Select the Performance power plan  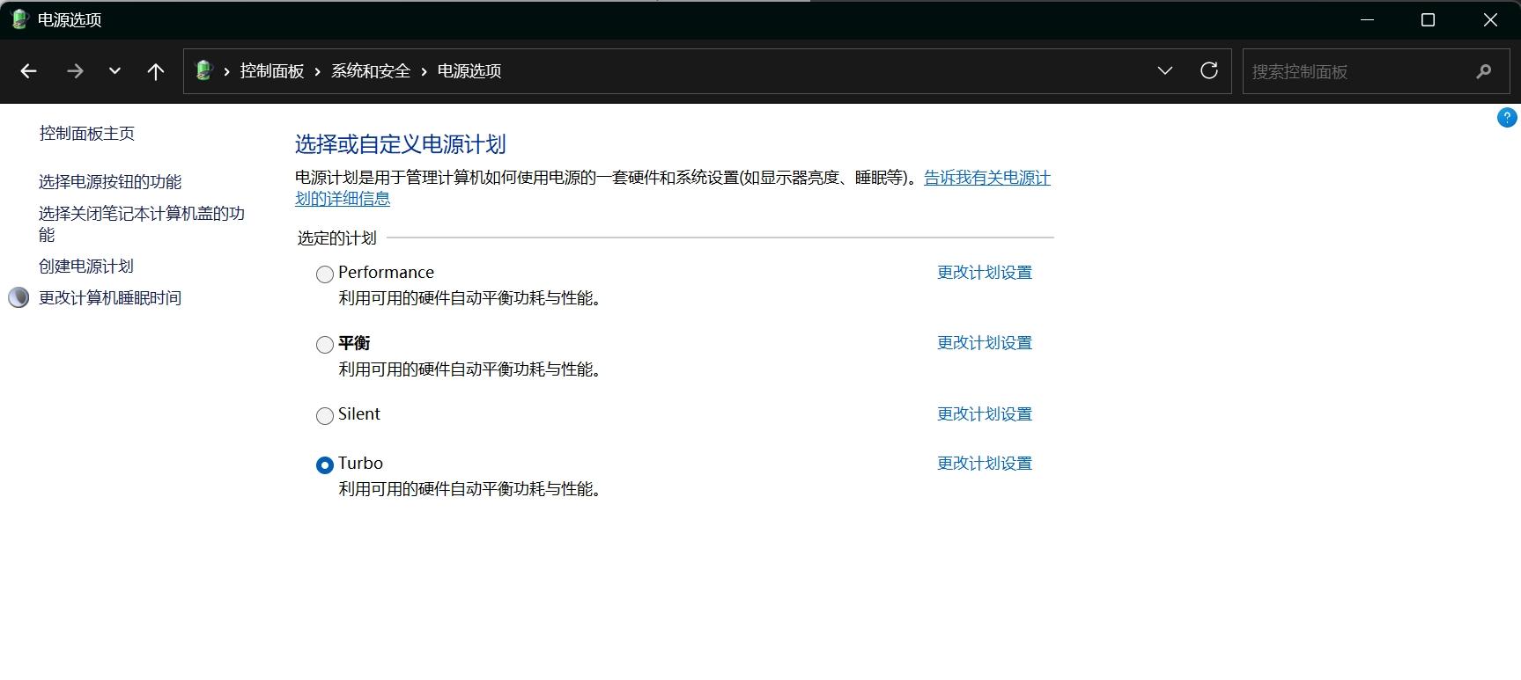(325, 274)
